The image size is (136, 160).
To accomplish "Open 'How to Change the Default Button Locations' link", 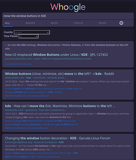I will (x=40, y=121).
